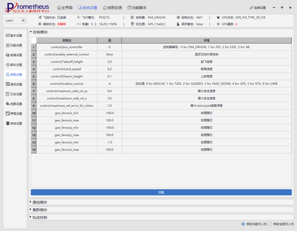This screenshot has height=231, width=297.
Task: Select the 功能设置 grid icon
Action: [8, 45]
